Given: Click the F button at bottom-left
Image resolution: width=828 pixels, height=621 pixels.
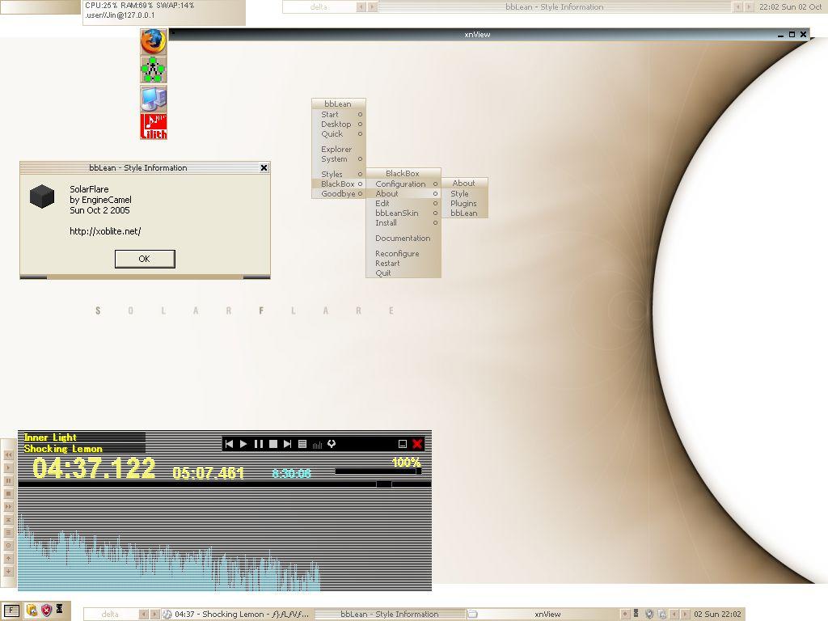Looking at the screenshot, I should coord(11,611).
